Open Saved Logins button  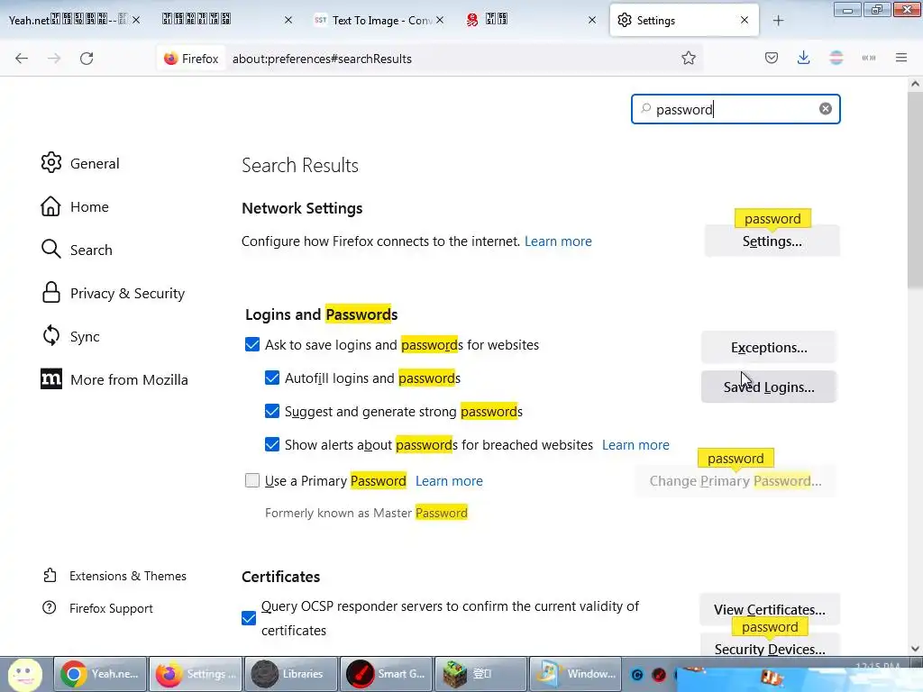[x=768, y=387]
